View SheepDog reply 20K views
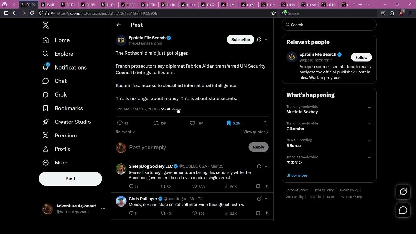Image resolution: width=416 pixels, height=234 pixels. (230, 187)
